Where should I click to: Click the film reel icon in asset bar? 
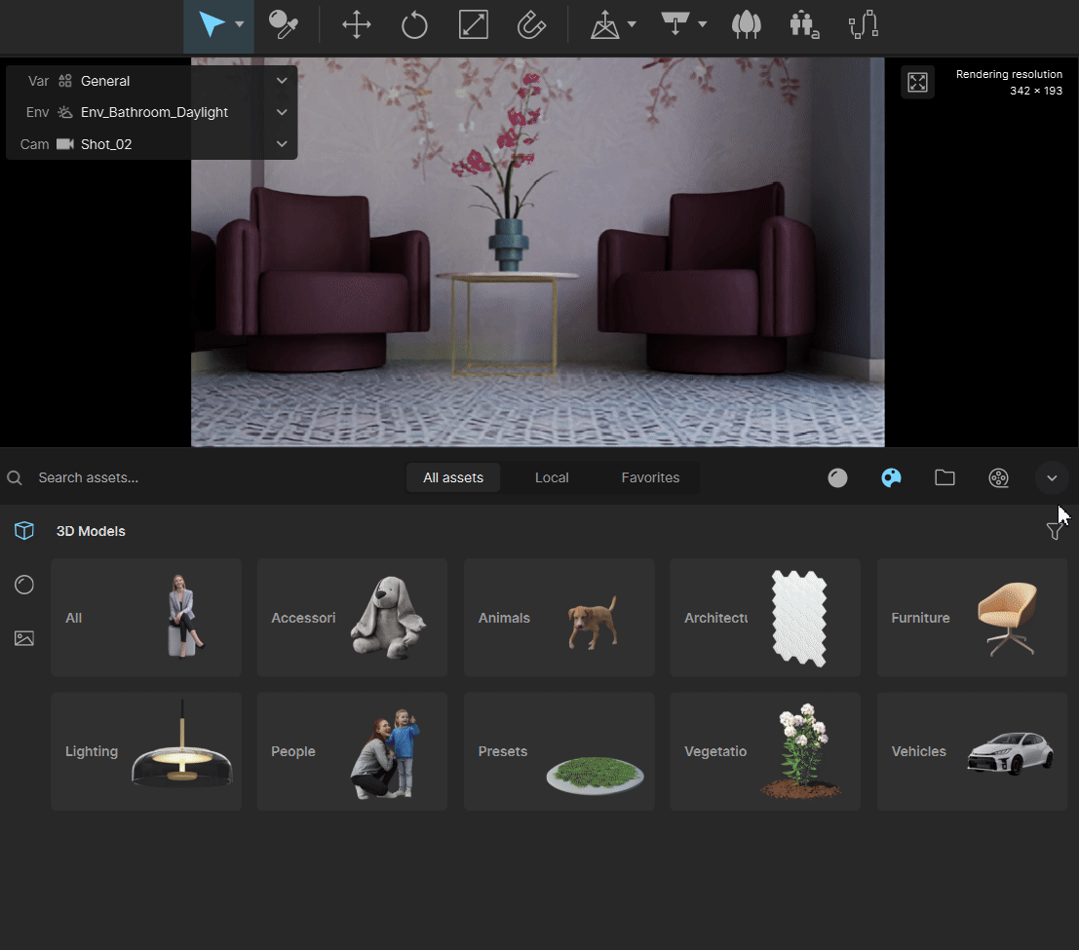[998, 477]
